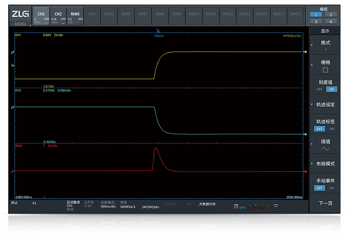Select the RtM14 channel tab
The image size is (349, 249).
262,16
